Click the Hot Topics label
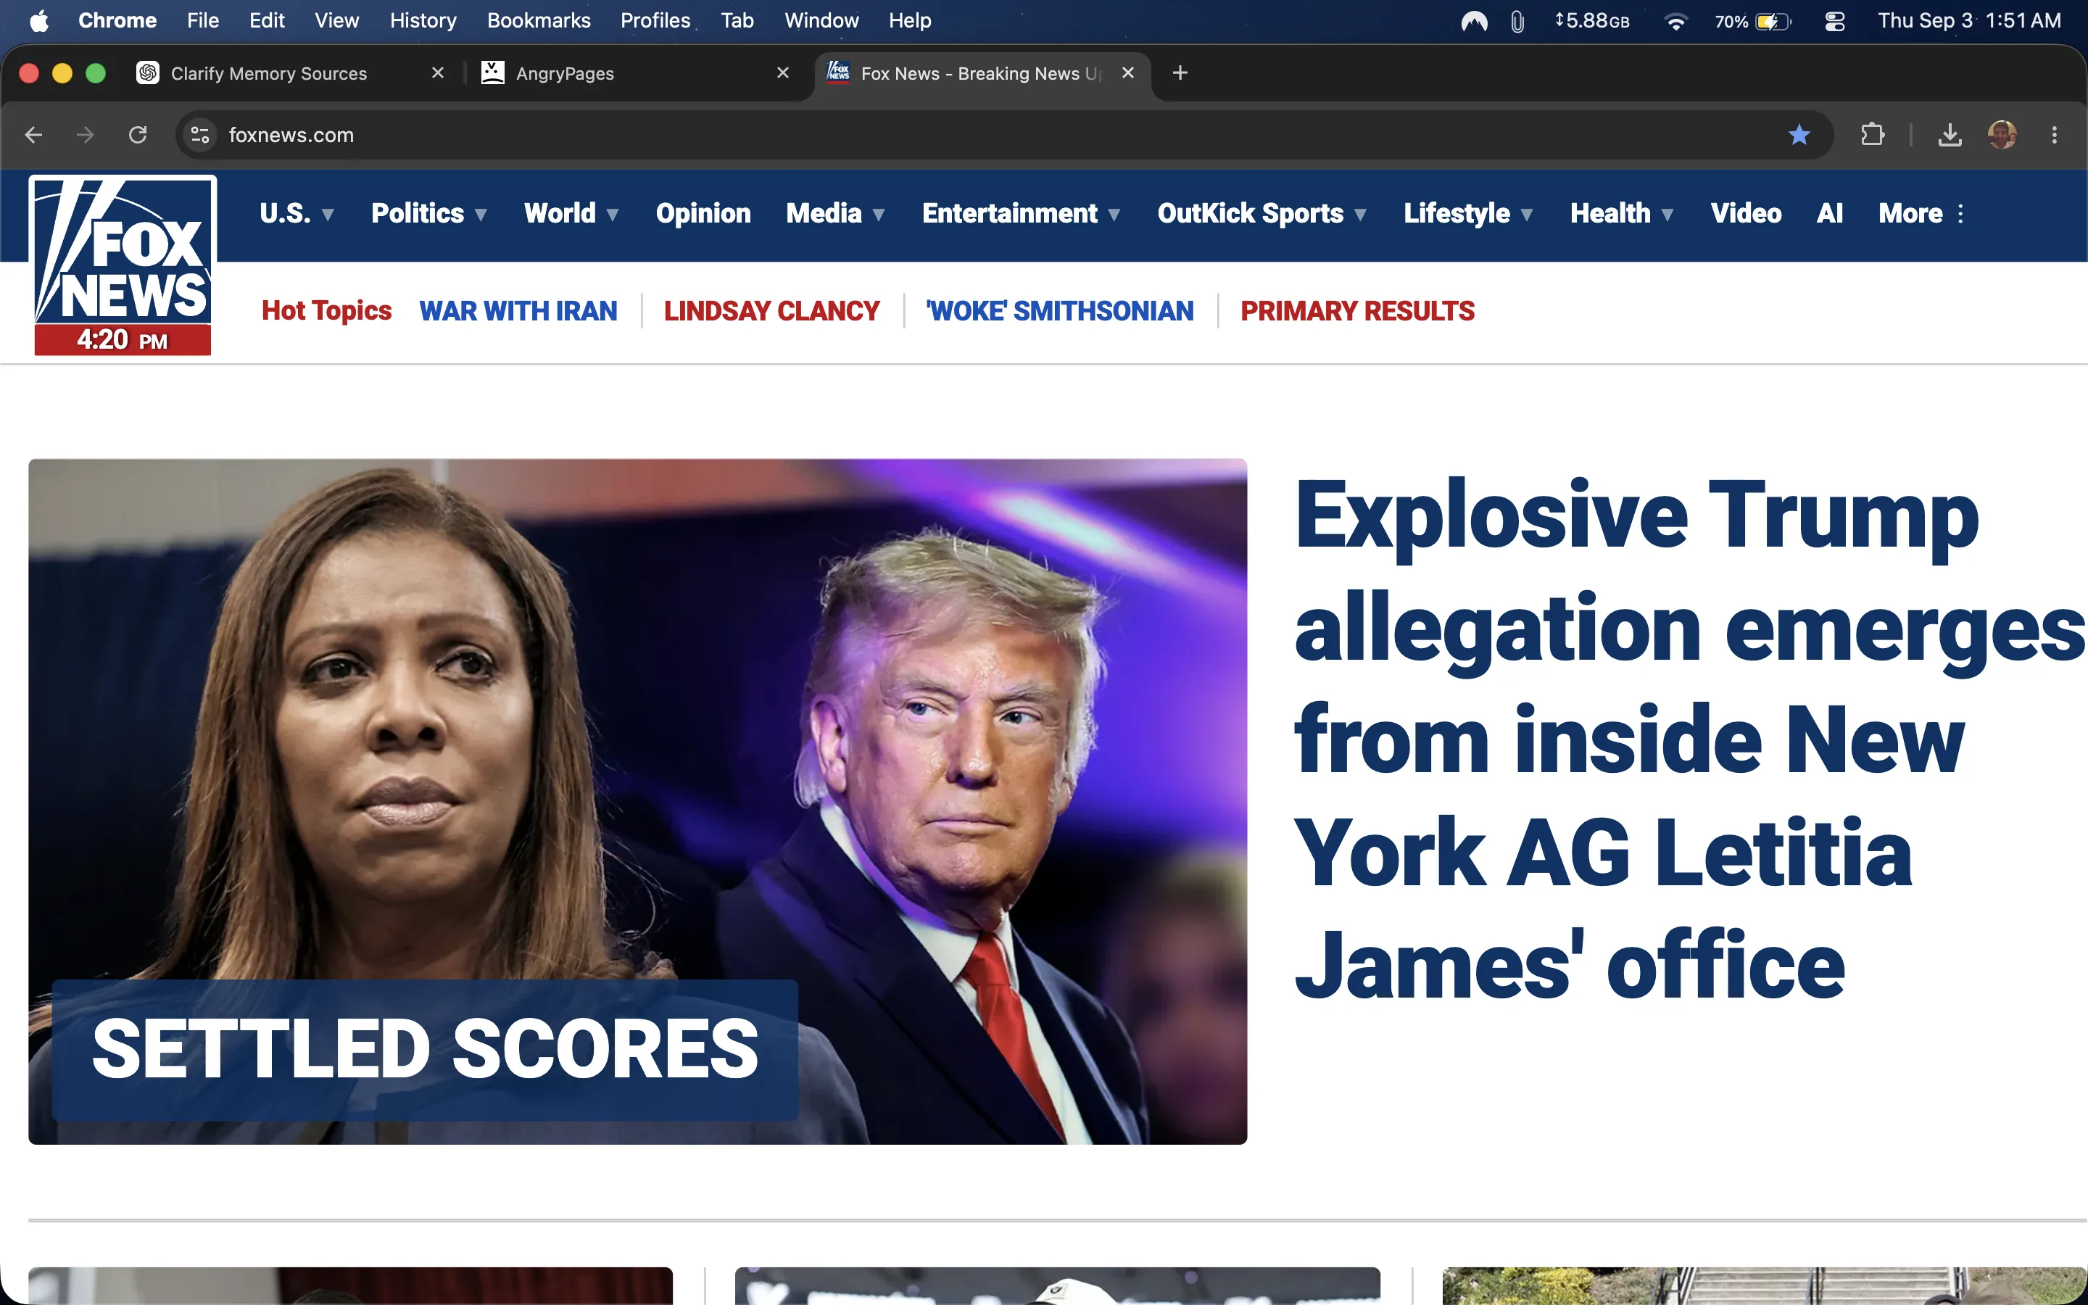This screenshot has height=1305, width=2088. (x=326, y=311)
